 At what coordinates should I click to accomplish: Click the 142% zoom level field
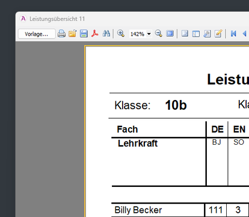[x=138, y=34]
